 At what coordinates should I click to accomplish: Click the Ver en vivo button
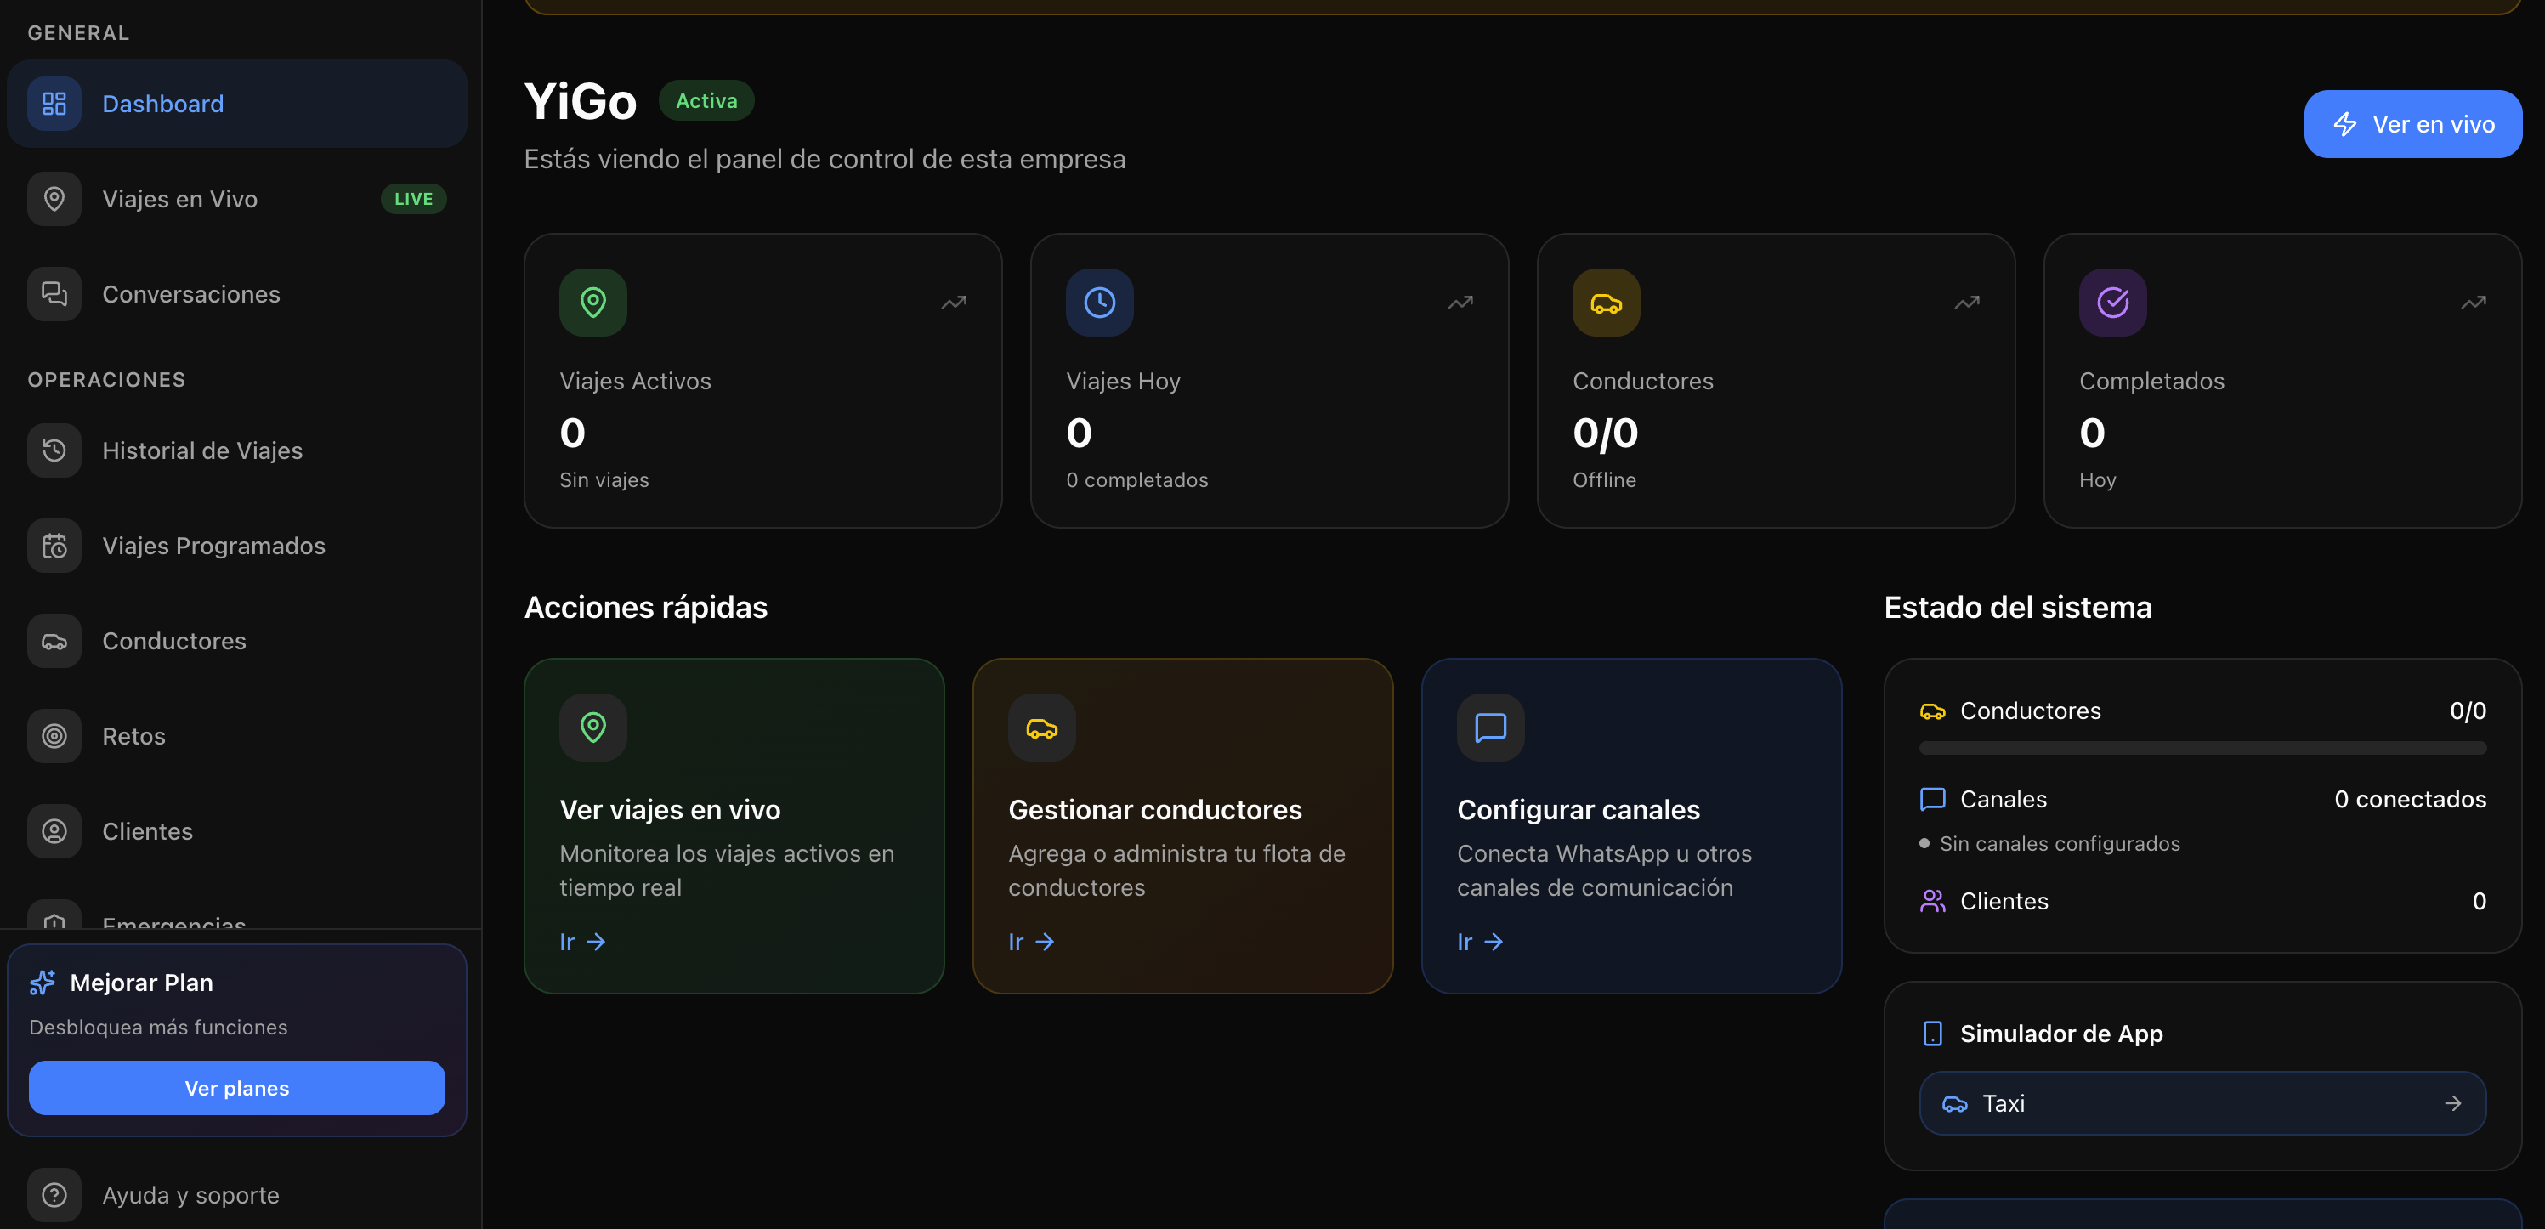2412,124
